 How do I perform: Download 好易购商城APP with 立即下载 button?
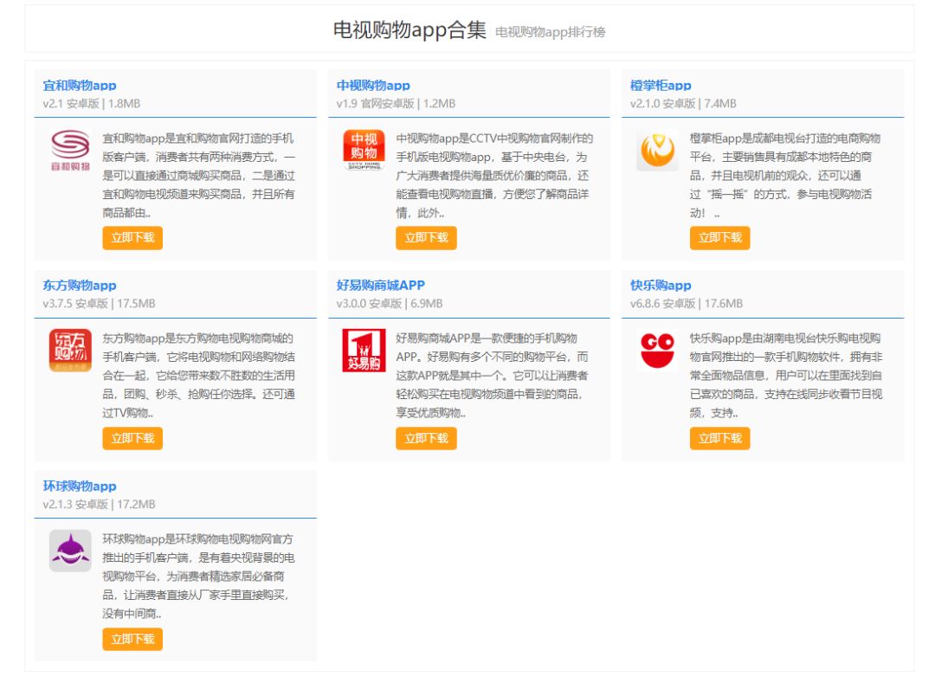pyautogui.click(x=426, y=438)
